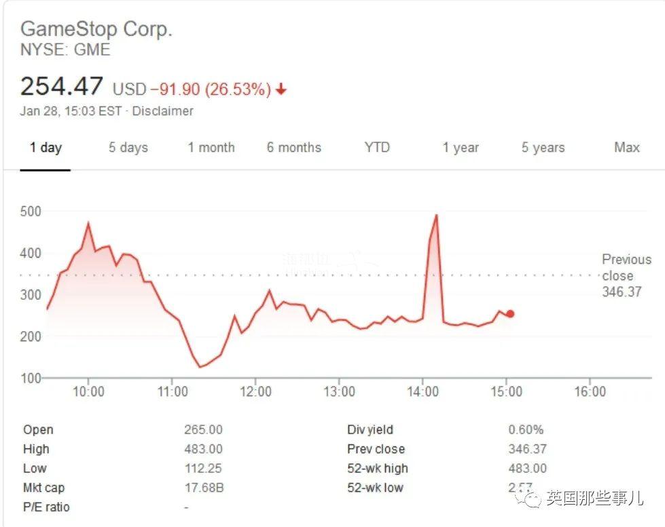
Task: Switch to 1 year view
Action: [461, 147]
